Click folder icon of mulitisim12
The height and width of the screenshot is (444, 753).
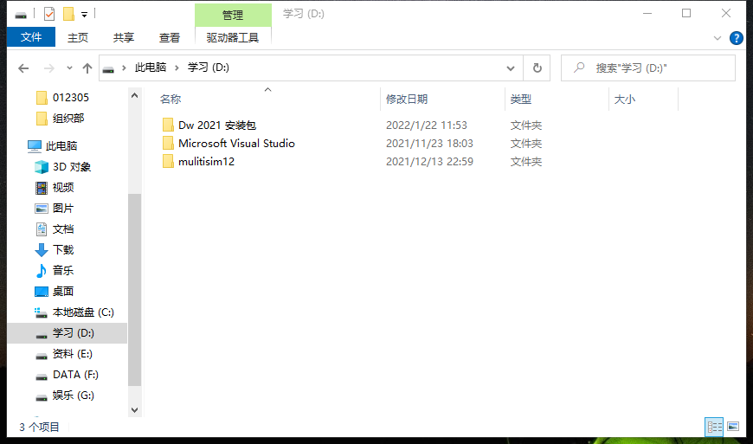point(168,161)
